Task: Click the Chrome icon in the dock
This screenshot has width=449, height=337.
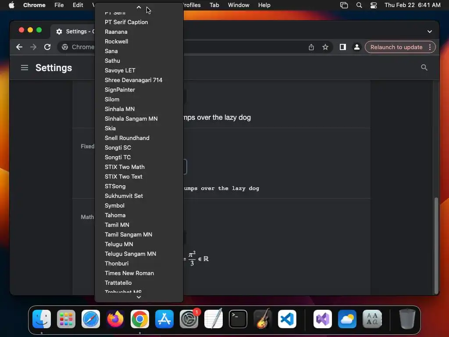Action: click(140, 319)
